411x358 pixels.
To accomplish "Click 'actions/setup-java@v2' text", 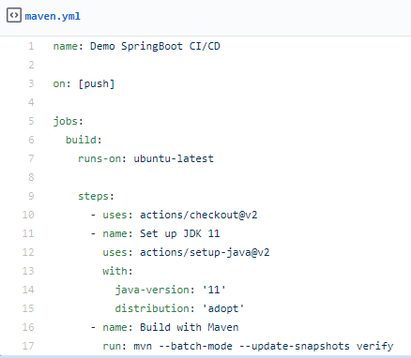I will click(x=205, y=253).
